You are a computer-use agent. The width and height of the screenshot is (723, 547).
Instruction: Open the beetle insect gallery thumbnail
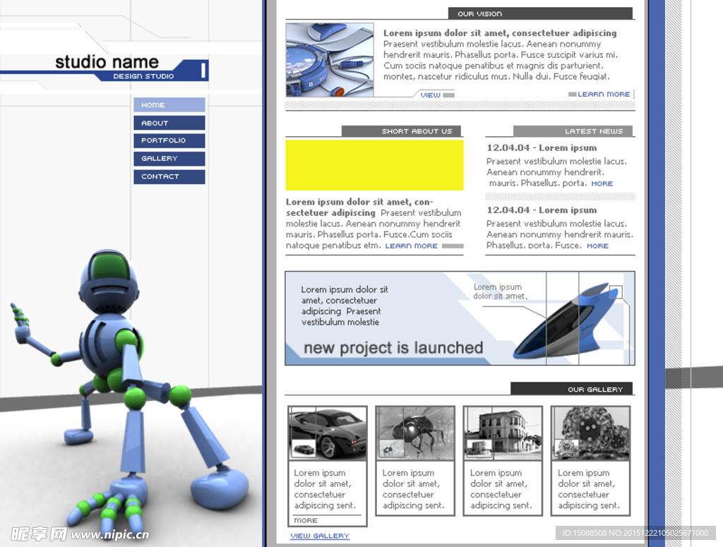pos(415,433)
